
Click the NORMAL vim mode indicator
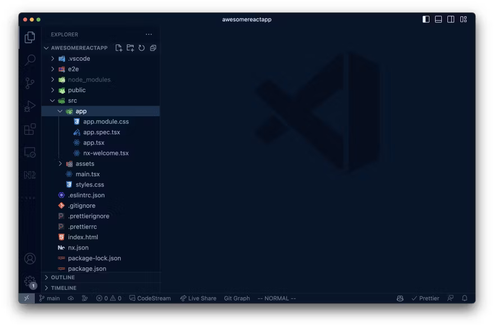point(277,298)
